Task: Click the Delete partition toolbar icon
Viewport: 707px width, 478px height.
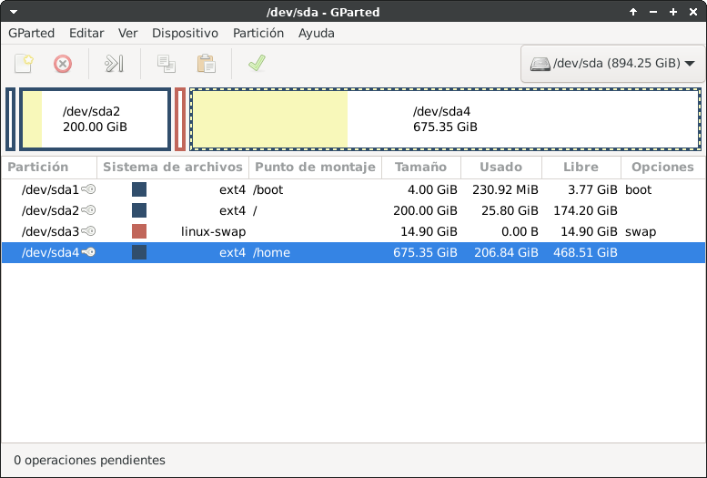Action: tap(63, 64)
